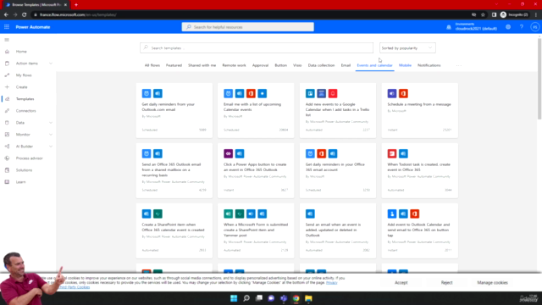This screenshot has height=305, width=542.
Task: Click the My flows sidebar icon
Action: coord(7,75)
